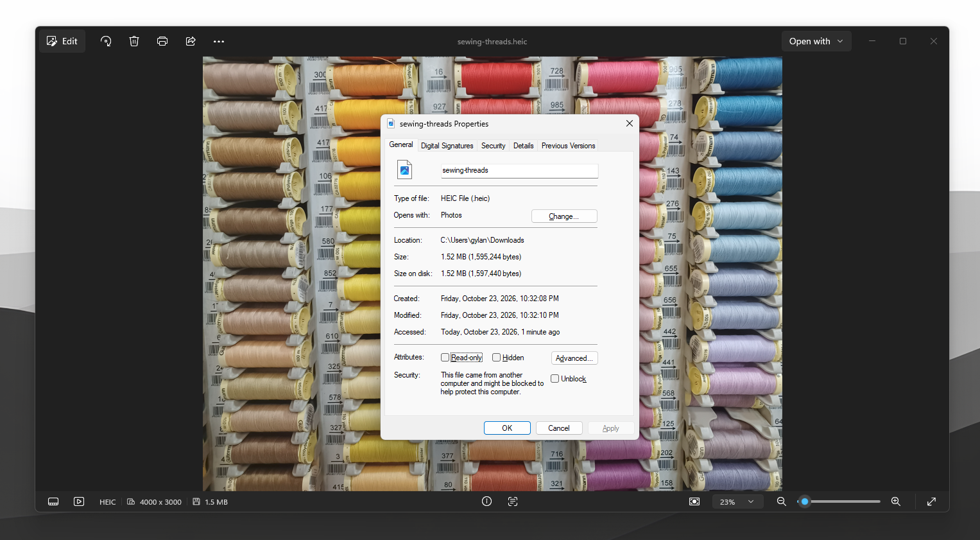Click the zoom in magnifier icon
The image size is (980, 540).
(x=896, y=501)
